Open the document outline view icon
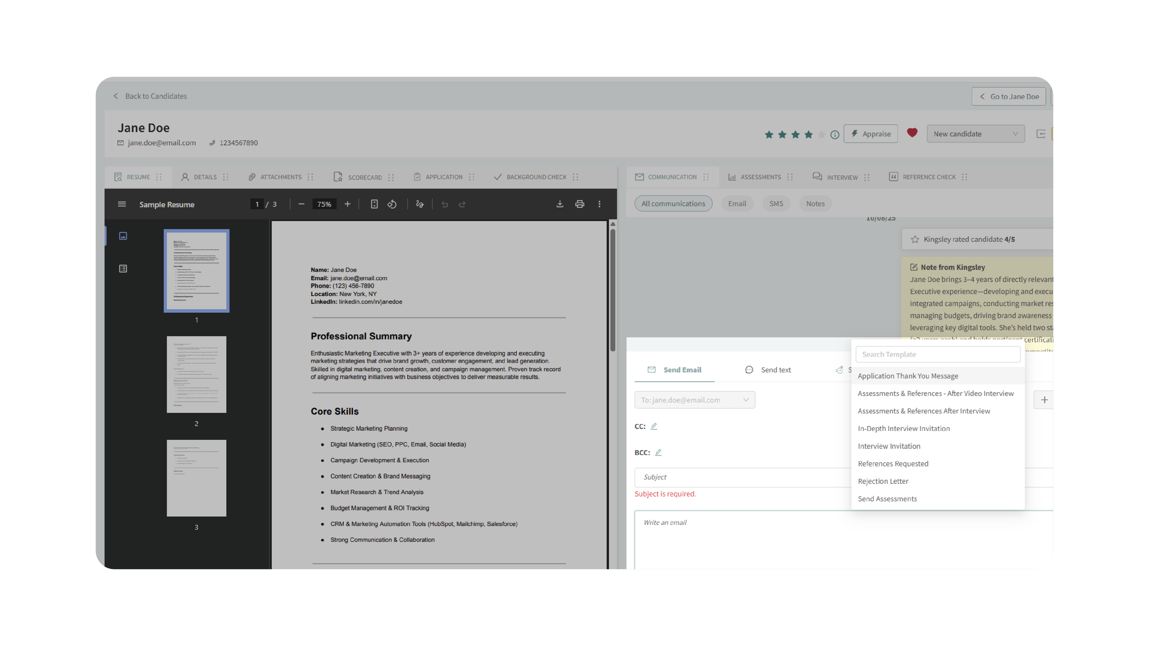Image resolution: width=1149 pixels, height=646 pixels. [x=123, y=268]
